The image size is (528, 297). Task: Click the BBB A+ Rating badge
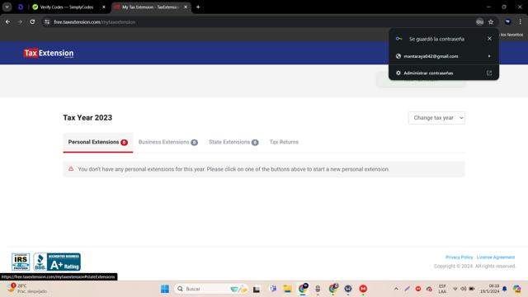pos(57,262)
